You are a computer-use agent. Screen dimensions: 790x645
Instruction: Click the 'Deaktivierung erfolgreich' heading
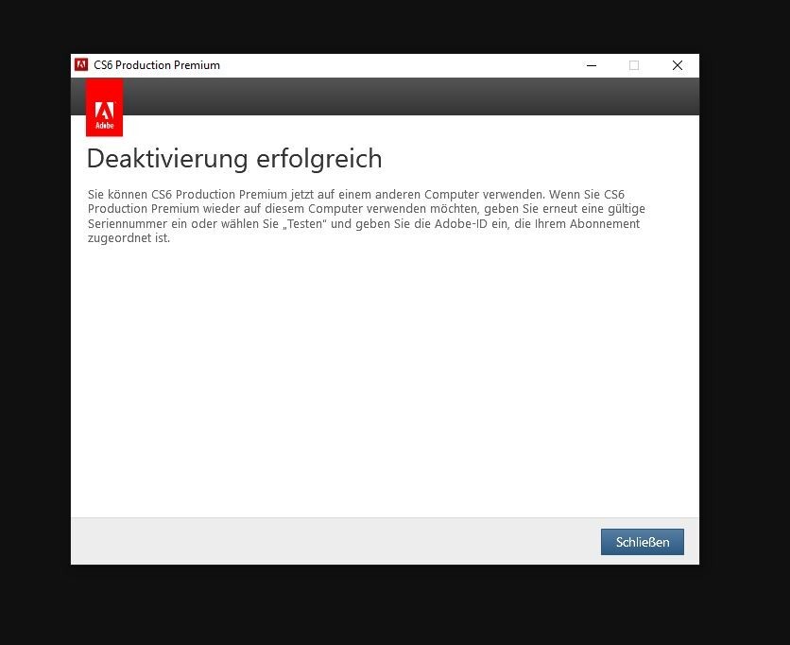click(x=234, y=159)
